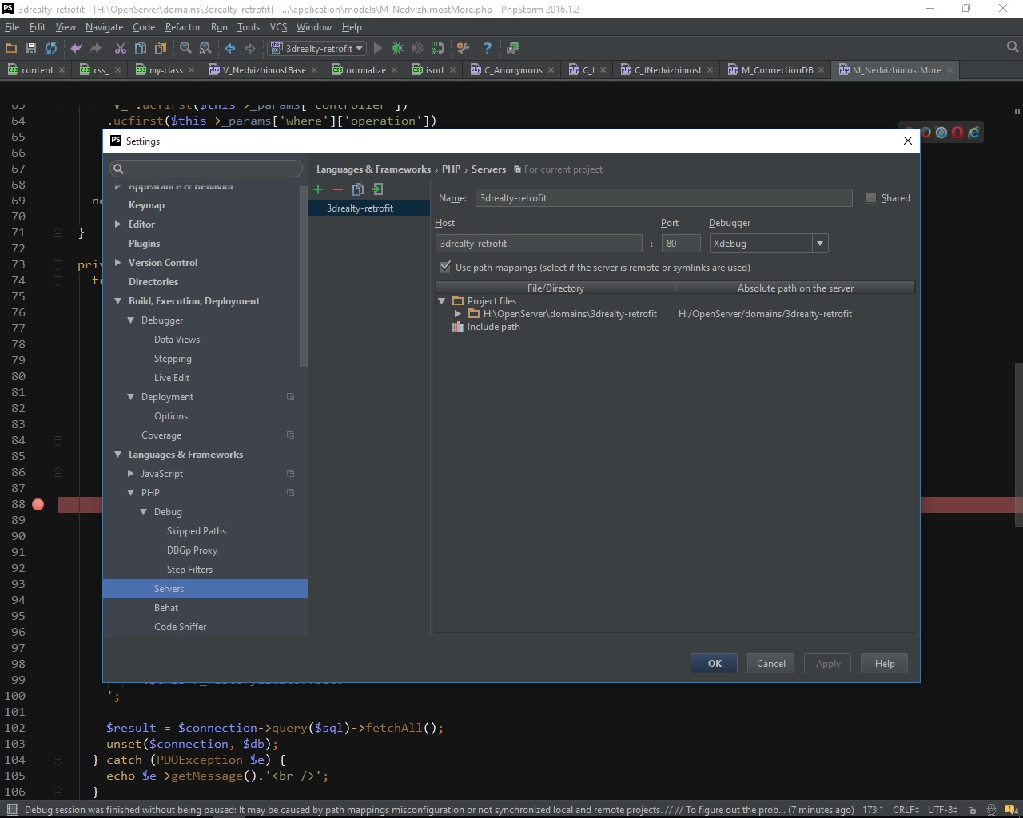Open the Debugger Xdebug dropdown

[x=819, y=244]
